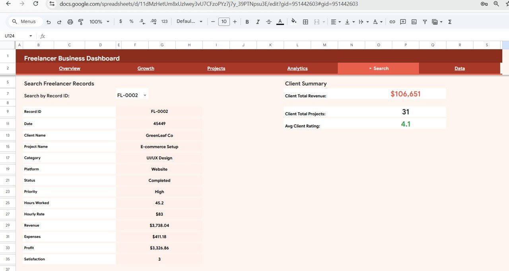The height and width of the screenshot is (271, 509).
Task: Toggle bold formatting
Action: tap(247, 21)
